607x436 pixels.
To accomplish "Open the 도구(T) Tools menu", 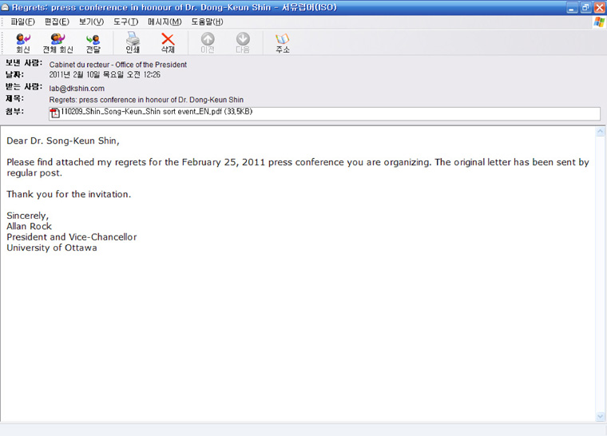I will click(125, 22).
